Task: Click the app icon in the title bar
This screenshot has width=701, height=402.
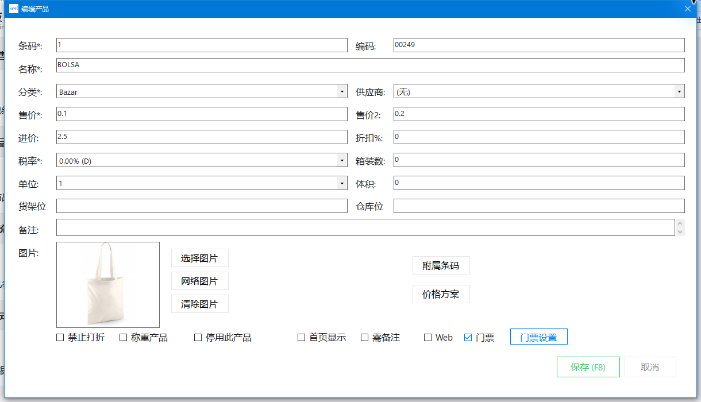Action: click(x=14, y=9)
